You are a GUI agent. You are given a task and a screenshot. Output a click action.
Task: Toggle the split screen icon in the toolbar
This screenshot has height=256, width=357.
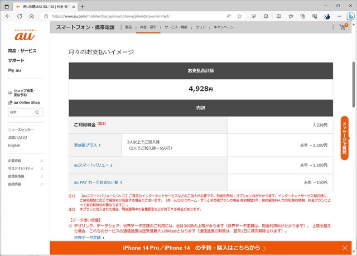point(279,16)
